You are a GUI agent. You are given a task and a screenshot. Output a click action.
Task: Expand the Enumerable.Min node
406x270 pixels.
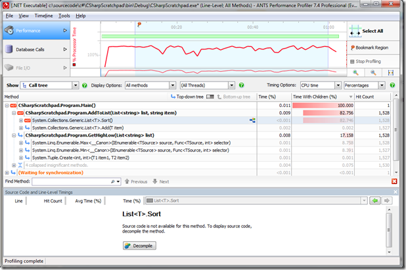[21, 150]
